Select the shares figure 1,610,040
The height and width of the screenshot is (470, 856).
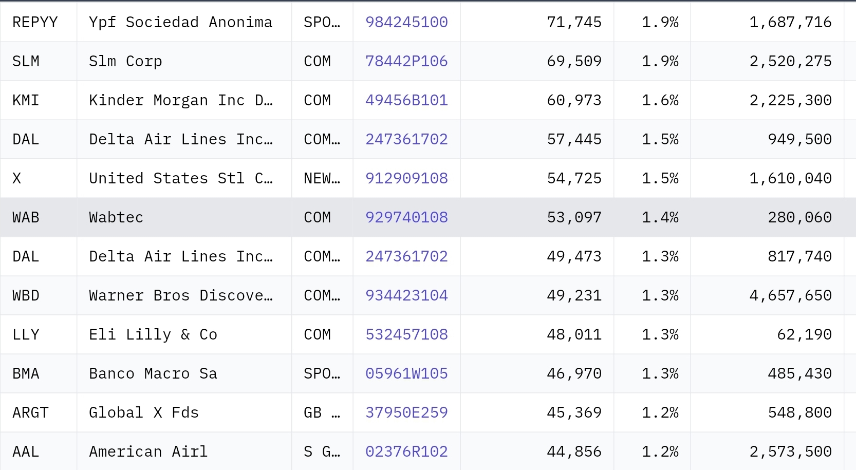(790, 178)
